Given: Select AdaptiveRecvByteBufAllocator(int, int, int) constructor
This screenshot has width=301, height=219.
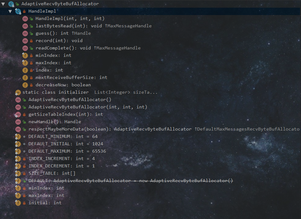Looking at the screenshot, I should tap(88, 107).
